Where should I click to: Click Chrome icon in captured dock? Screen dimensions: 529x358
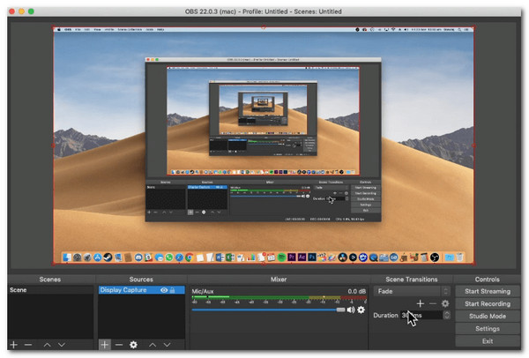click(x=190, y=257)
